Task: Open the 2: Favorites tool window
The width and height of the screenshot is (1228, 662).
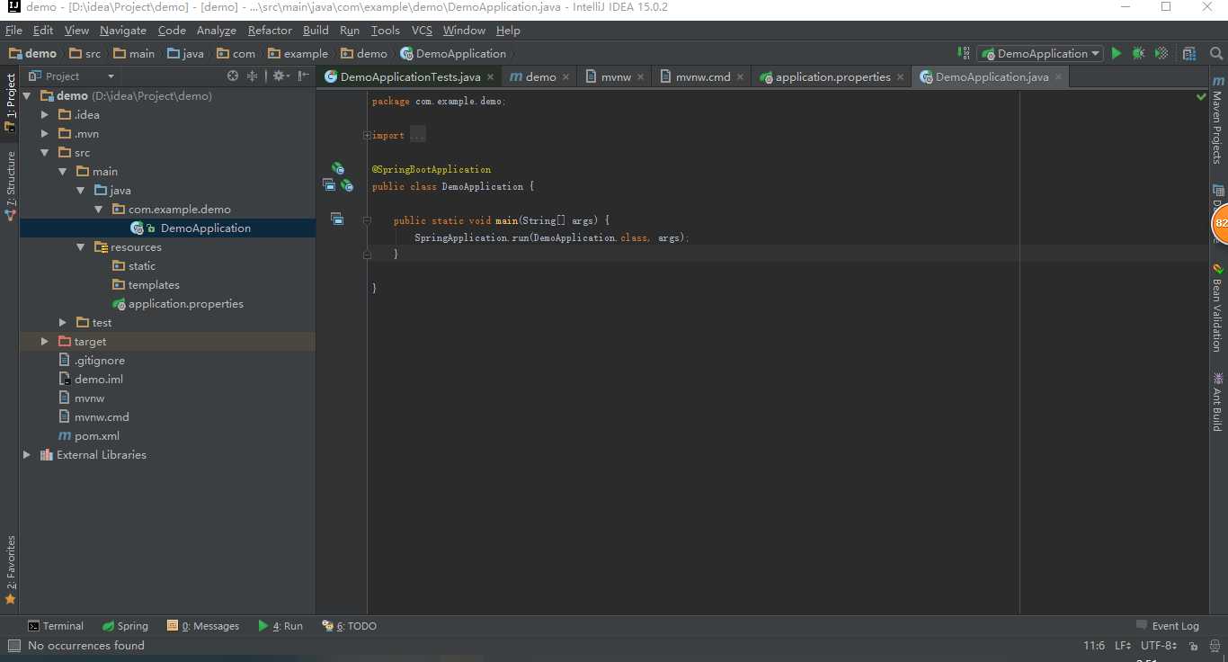Action: 11,569
